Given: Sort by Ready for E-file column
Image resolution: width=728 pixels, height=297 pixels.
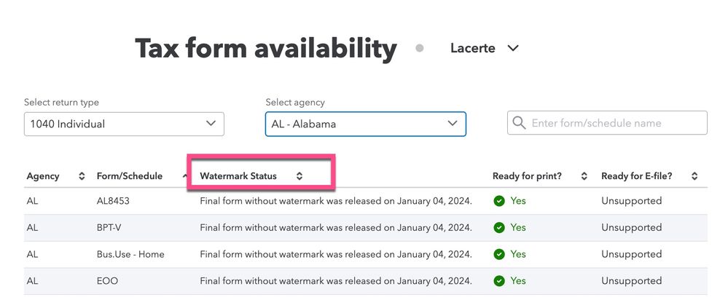Looking at the screenshot, I should [x=694, y=176].
